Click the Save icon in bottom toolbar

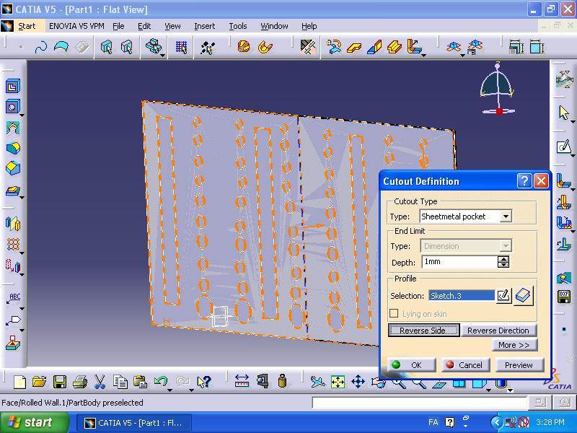[x=60, y=382]
